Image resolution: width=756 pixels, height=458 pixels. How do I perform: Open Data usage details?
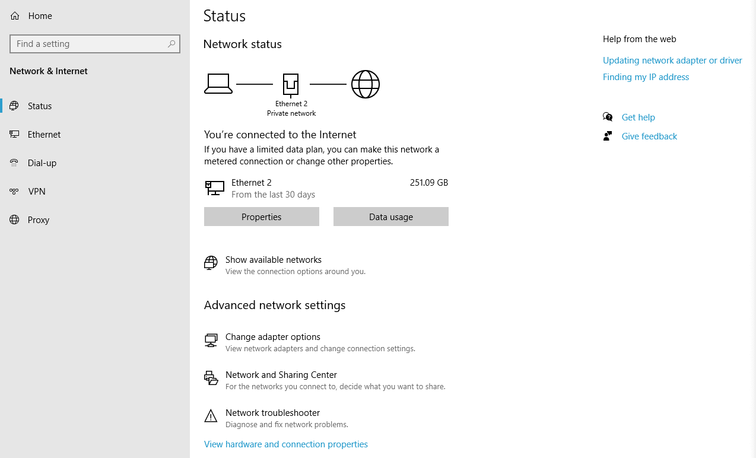point(390,216)
